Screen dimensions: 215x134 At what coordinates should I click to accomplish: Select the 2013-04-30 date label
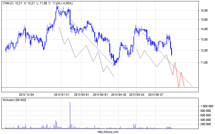(x=119, y=95)
